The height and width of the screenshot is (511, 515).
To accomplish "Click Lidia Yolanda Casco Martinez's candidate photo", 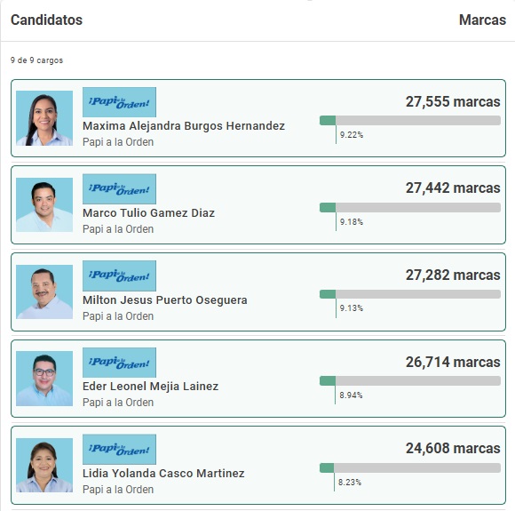I will coord(44,465).
